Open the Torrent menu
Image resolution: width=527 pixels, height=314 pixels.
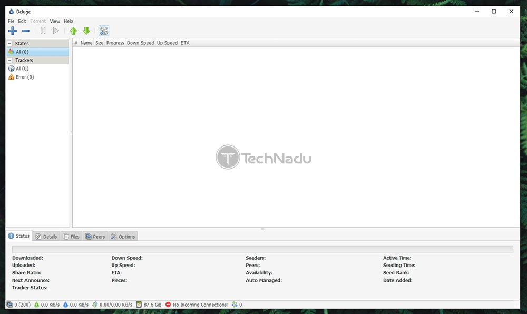38,21
